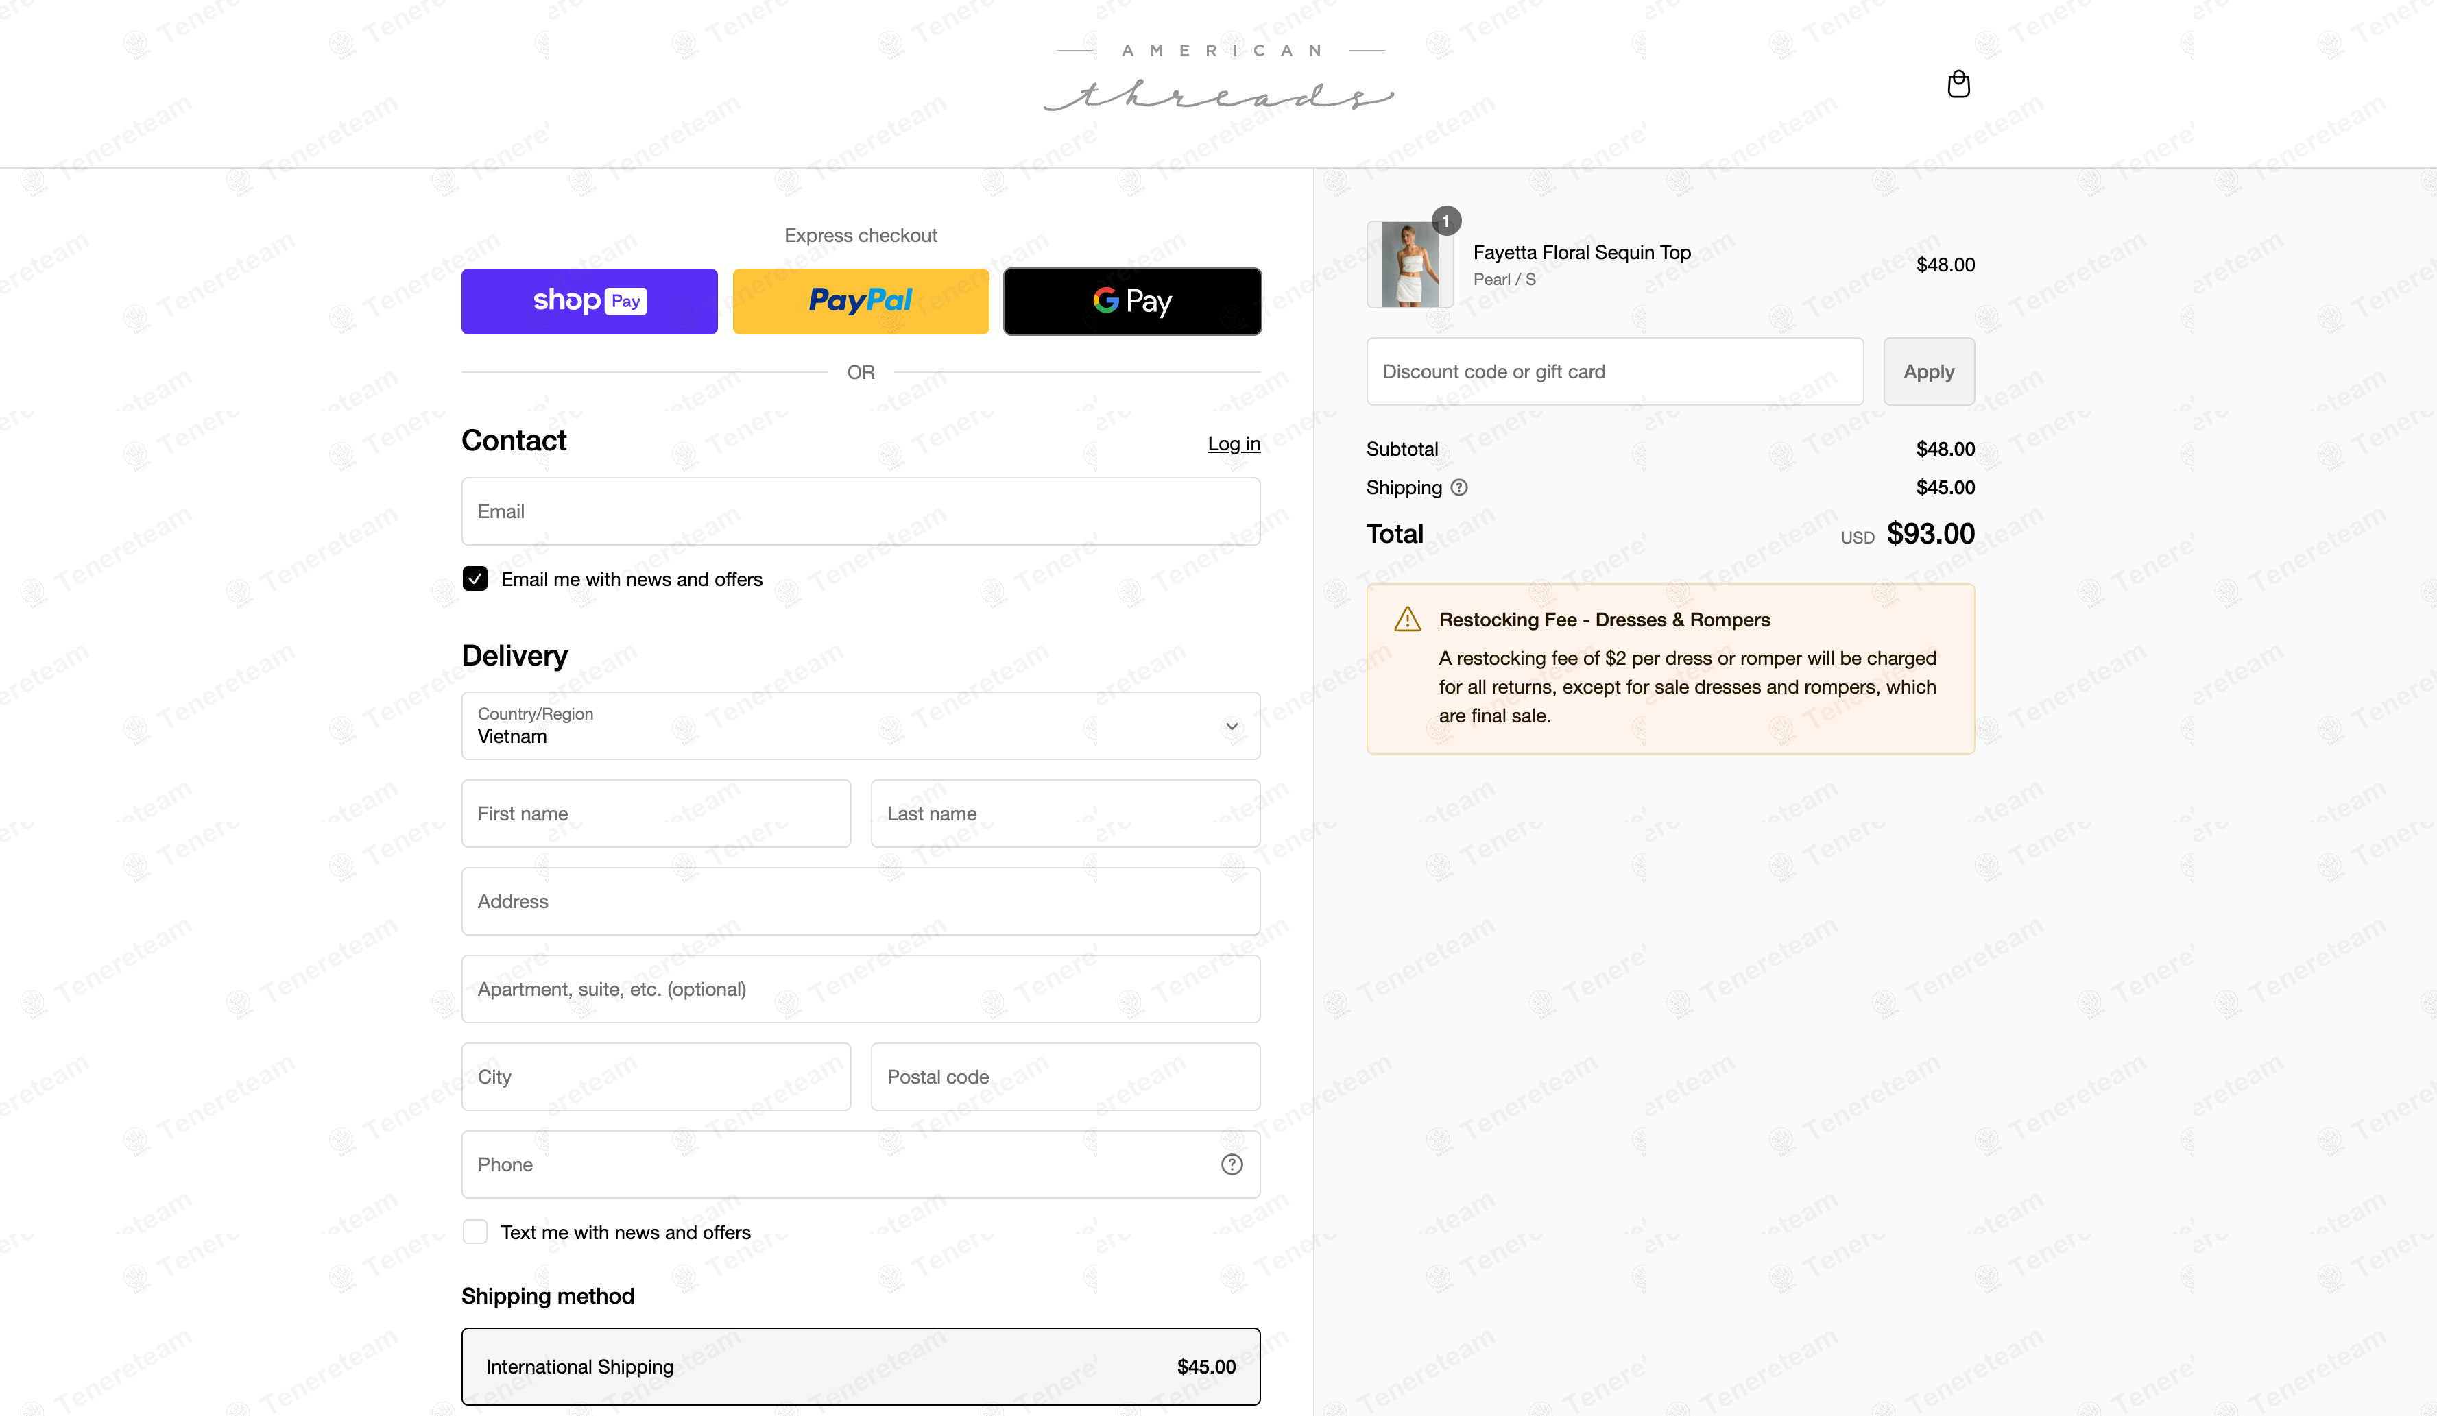Select the International Shipping method option
The height and width of the screenshot is (1416, 2437).
(x=861, y=1367)
